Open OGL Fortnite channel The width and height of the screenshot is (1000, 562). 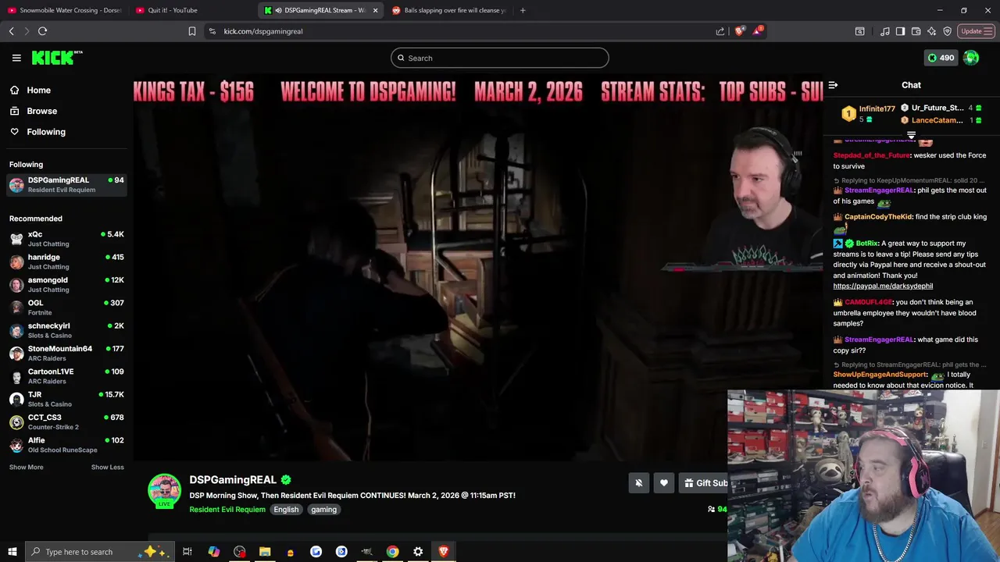point(66,308)
